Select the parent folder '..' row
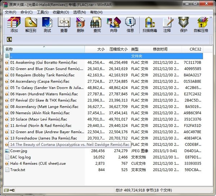The width and height of the screenshot is (216, 196). tap(104, 56)
